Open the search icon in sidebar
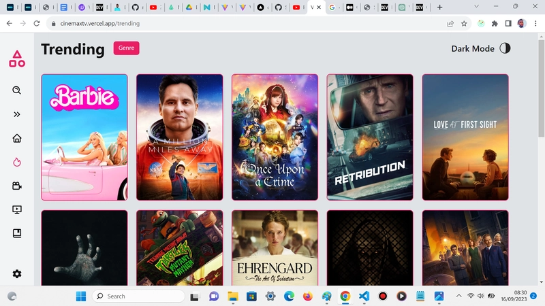545x306 pixels. pyautogui.click(x=16, y=90)
